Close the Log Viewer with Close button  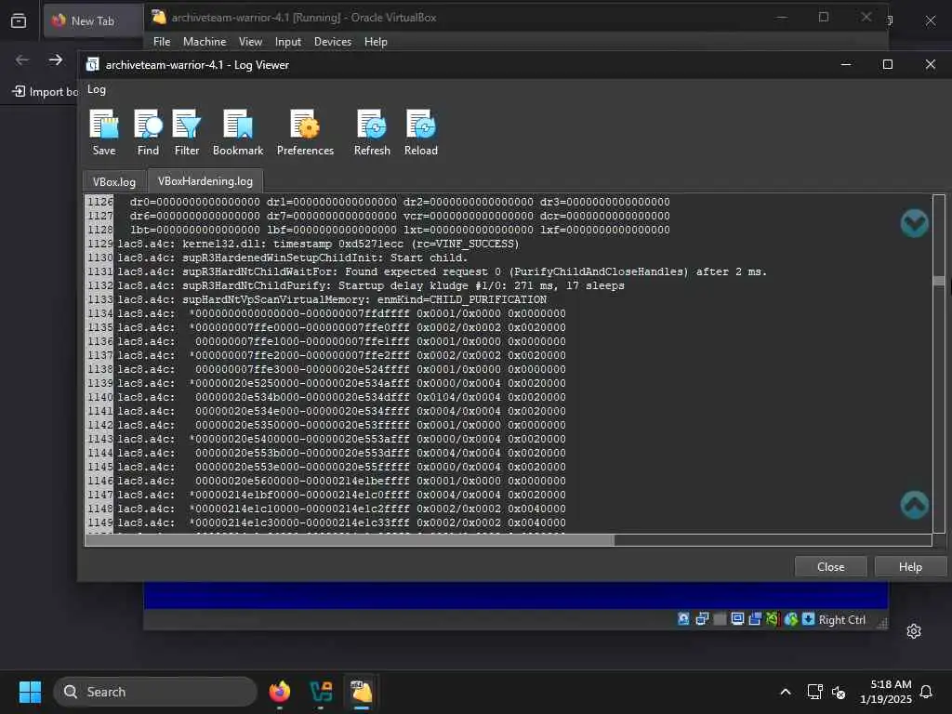pos(830,566)
